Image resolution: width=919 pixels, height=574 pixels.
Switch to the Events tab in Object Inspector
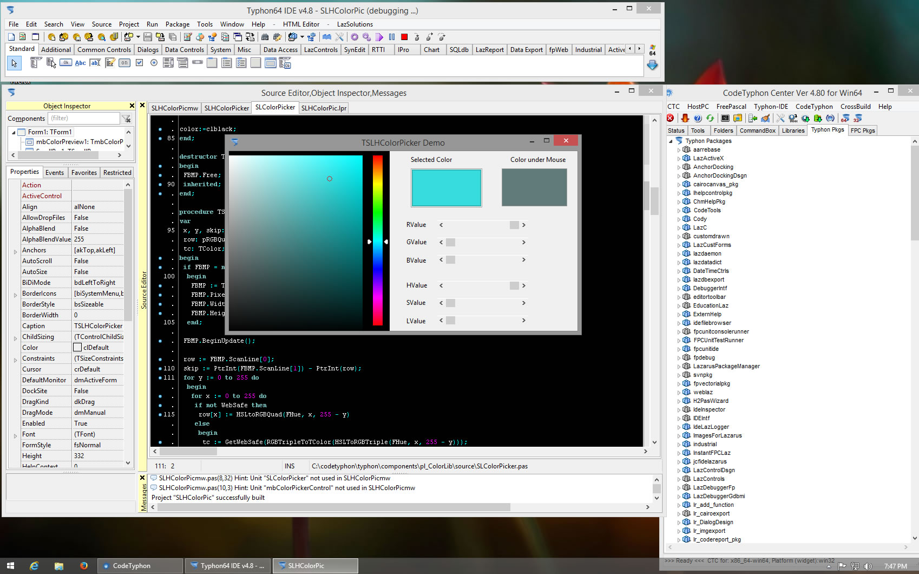[55, 173]
